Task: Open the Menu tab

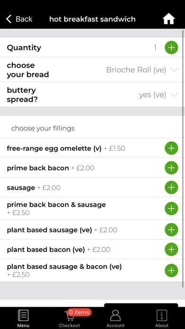Action: pos(23,318)
